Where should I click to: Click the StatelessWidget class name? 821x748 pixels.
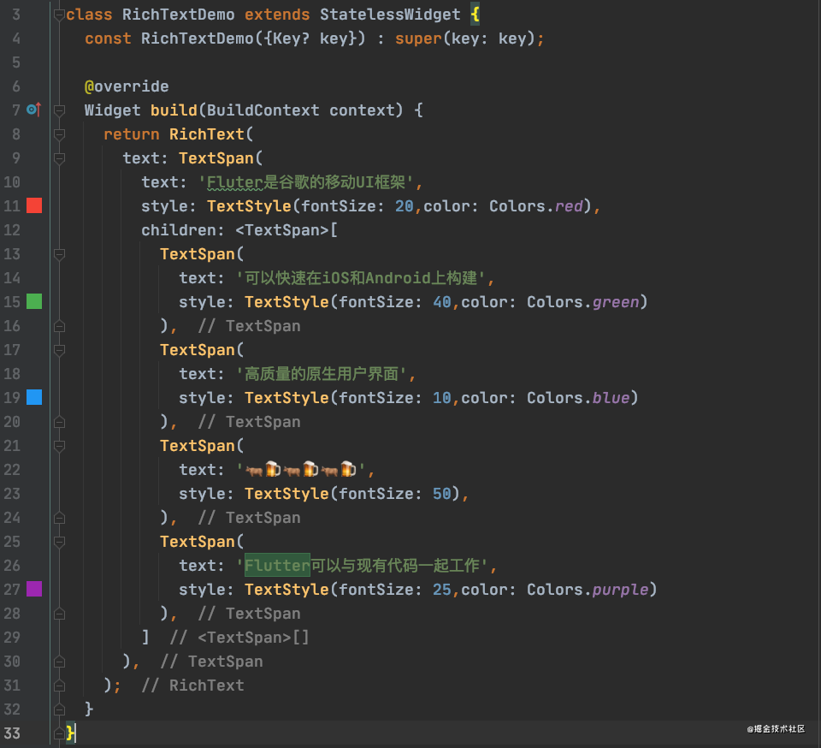(390, 15)
